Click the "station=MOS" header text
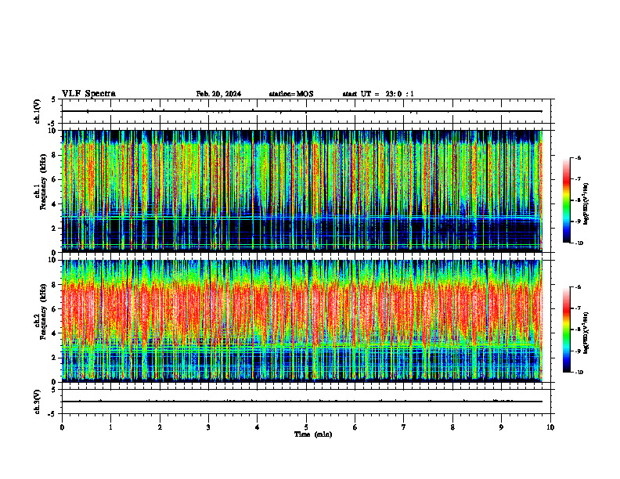620x479 pixels. (x=291, y=94)
